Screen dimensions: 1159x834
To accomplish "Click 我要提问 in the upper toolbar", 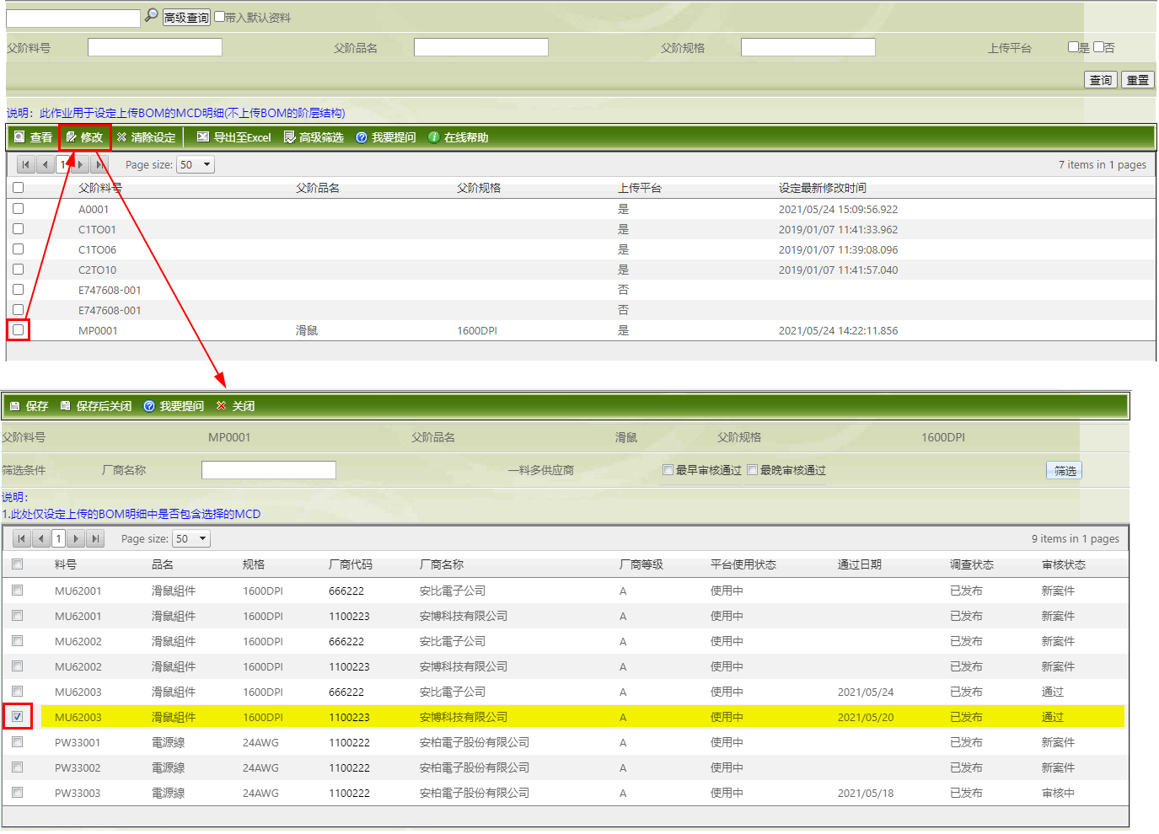I will (386, 137).
